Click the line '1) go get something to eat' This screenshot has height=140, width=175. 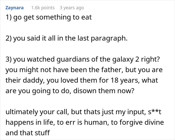(48, 17)
